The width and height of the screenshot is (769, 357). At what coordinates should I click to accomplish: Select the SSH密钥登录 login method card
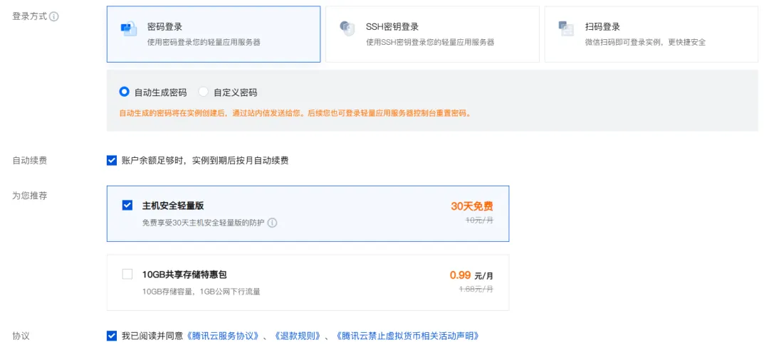pyautogui.click(x=431, y=34)
